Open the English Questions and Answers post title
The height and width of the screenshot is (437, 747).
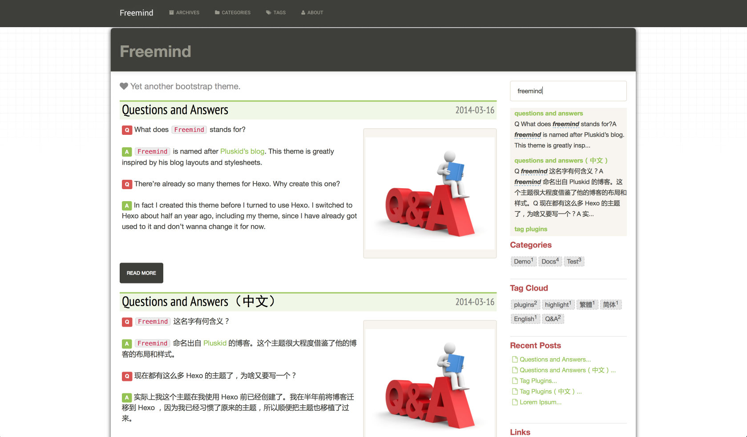175,110
